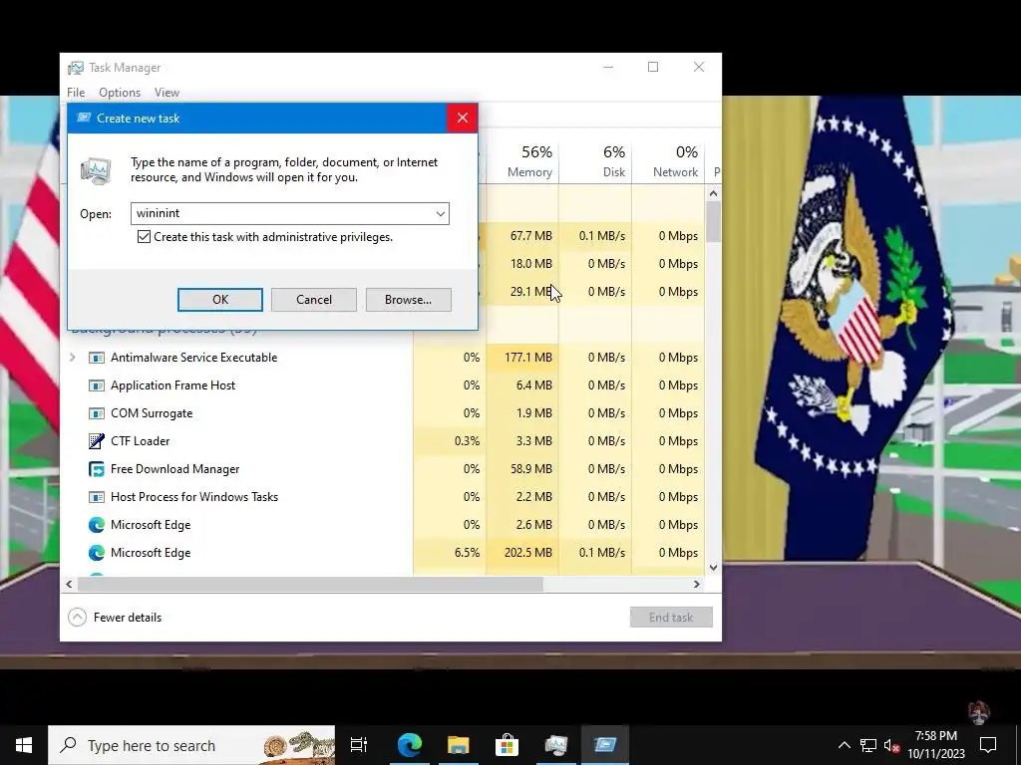Sort by Memory column header
Viewport: 1021px width, 765px height.
point(522,161)
